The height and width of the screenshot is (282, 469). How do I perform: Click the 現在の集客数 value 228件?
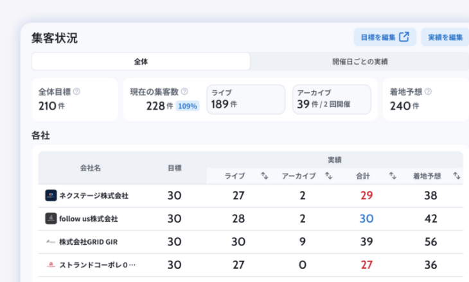click(159, 106)
